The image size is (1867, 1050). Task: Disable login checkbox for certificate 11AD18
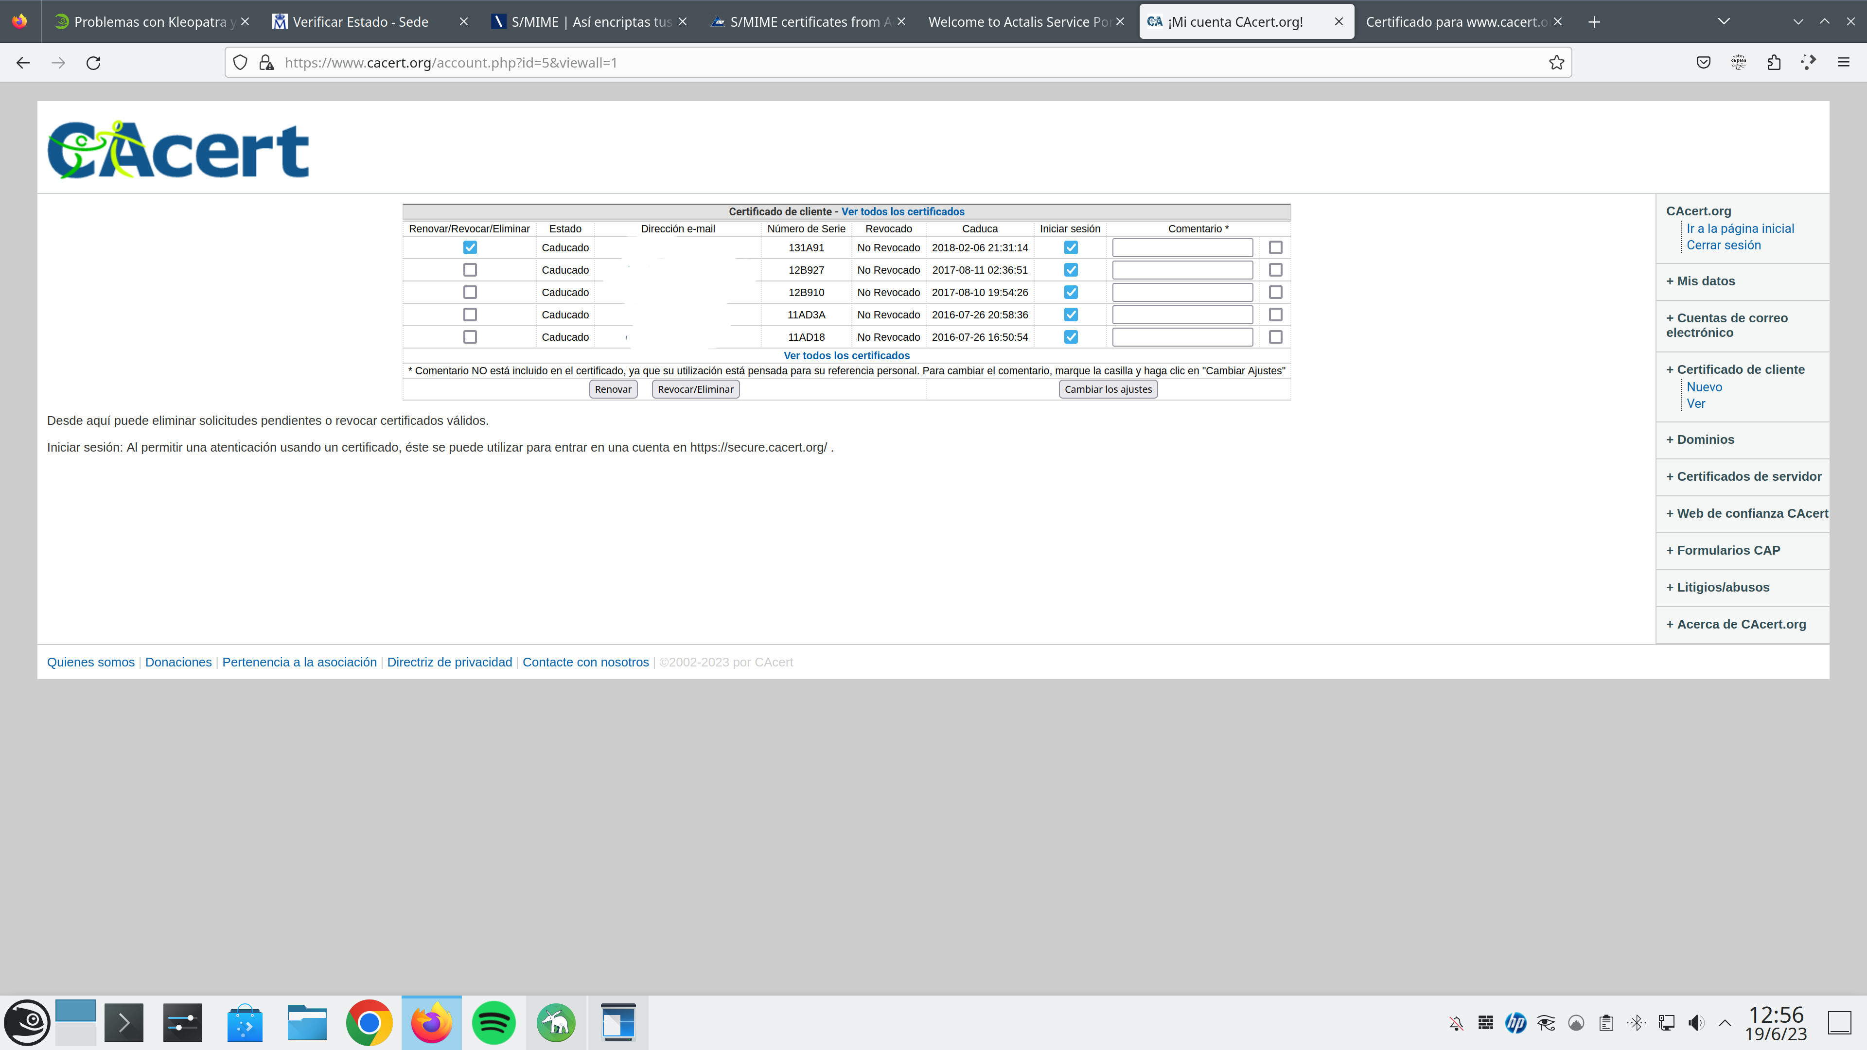1071,337
